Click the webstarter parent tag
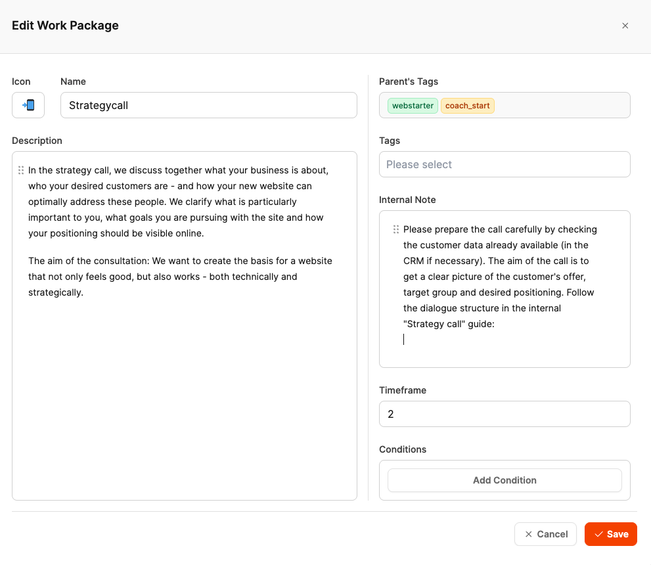 (413, 105)
